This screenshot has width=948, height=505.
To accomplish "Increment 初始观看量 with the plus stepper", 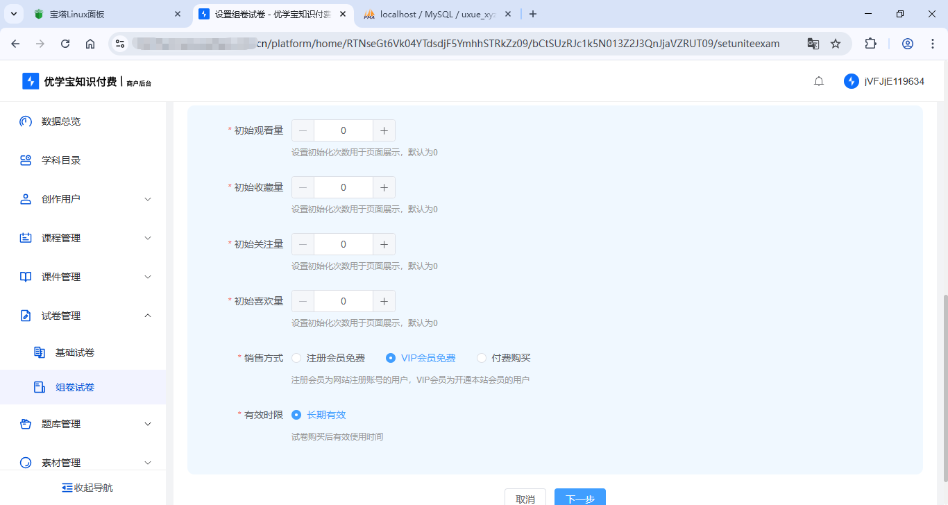I will coord(384,130).
